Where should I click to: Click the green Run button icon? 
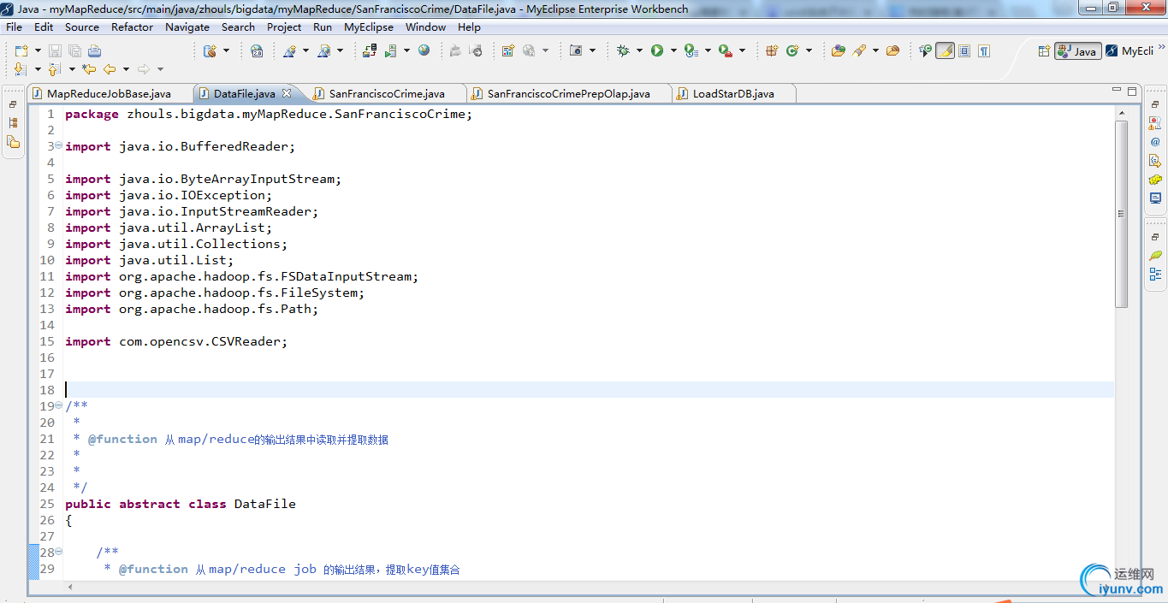point(657,50)
